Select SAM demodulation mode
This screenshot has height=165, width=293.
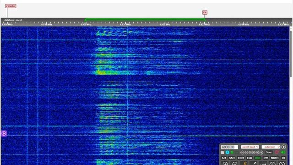232,158
